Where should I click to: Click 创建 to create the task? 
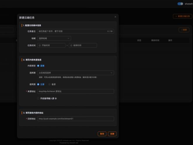click(x=112, y=134)
